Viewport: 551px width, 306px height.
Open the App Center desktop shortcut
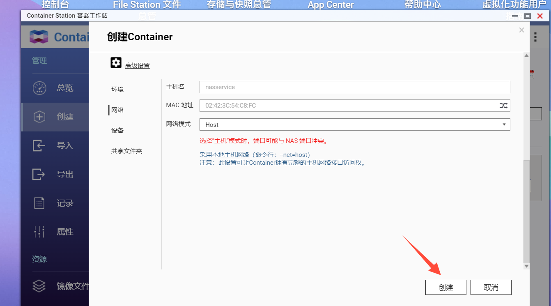tap(331, 5)
